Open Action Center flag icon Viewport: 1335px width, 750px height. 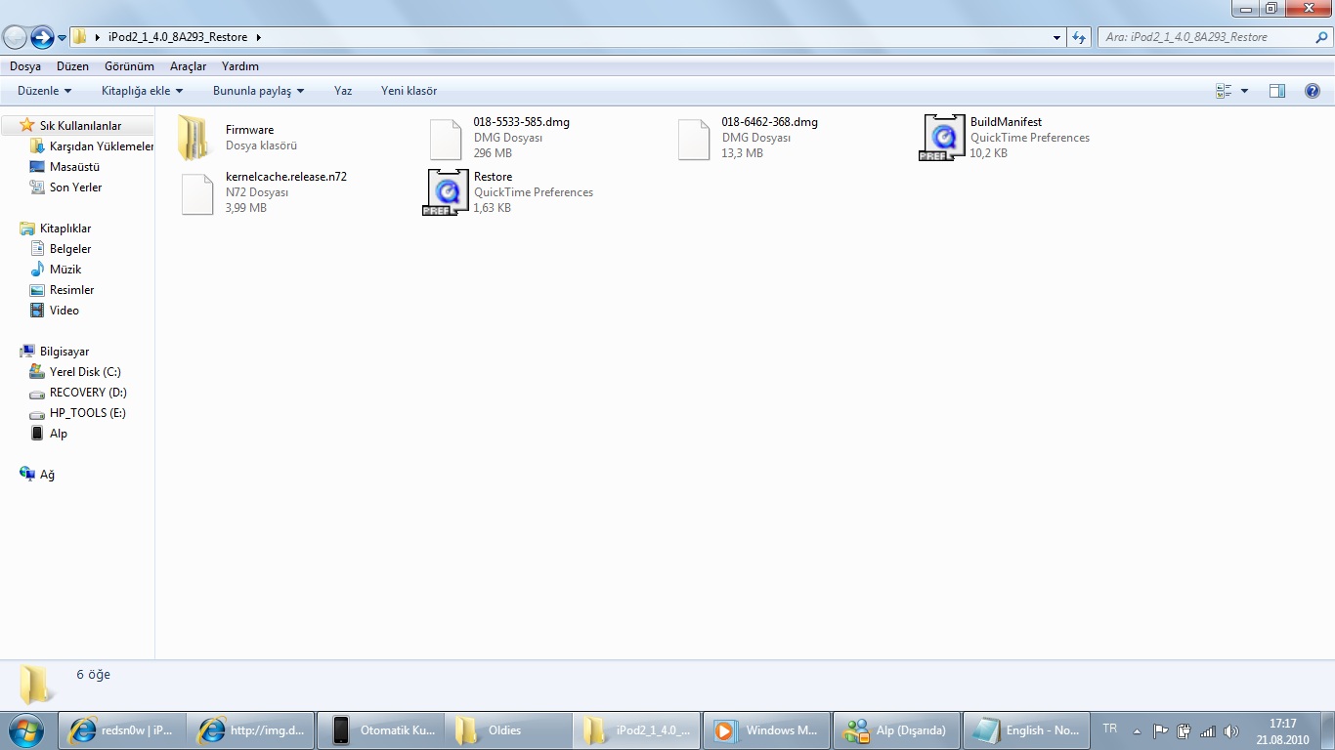(x=1160, y=730)
